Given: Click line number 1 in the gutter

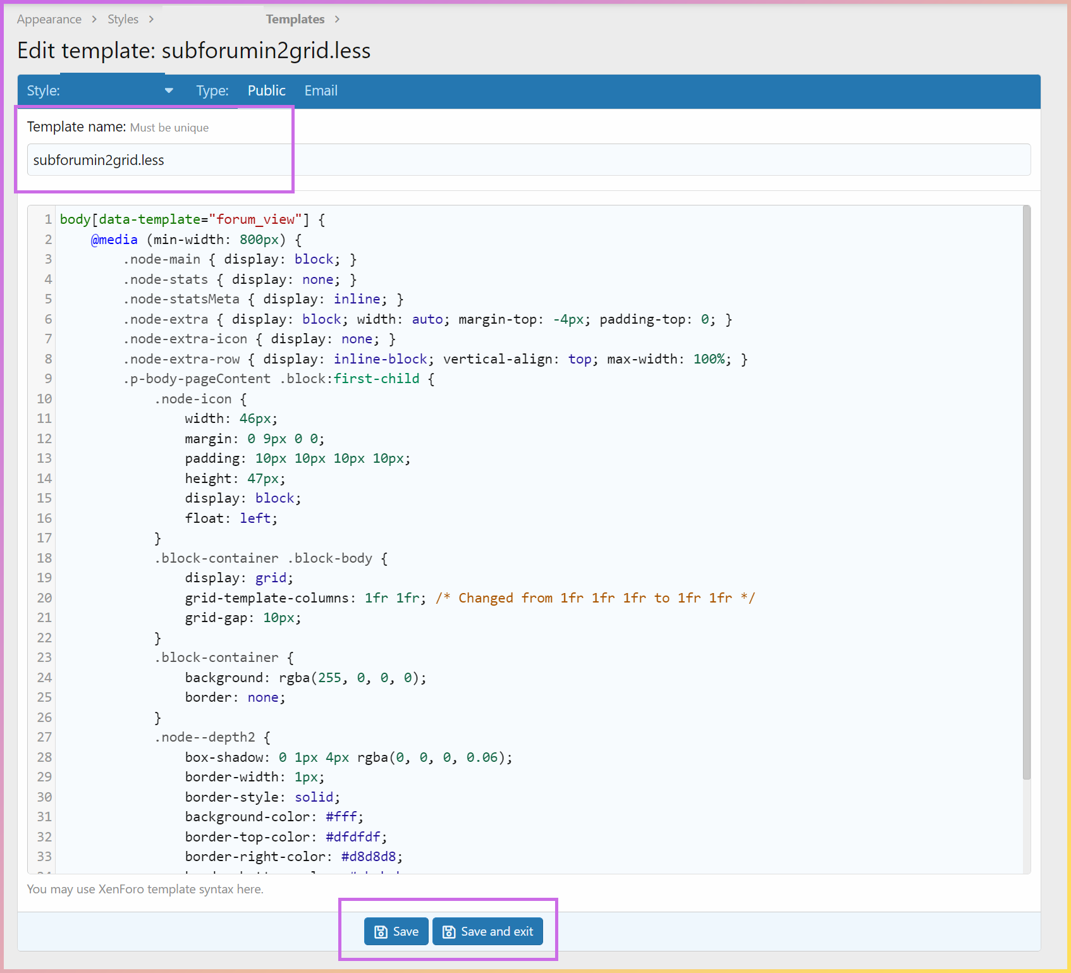Looking at the screenshot, I should point(48,219).
